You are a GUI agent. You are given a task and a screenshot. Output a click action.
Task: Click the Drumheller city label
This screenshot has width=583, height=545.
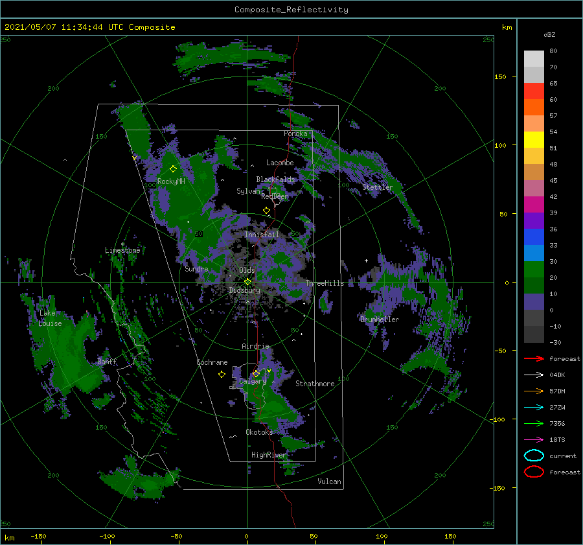coord(380,319)
